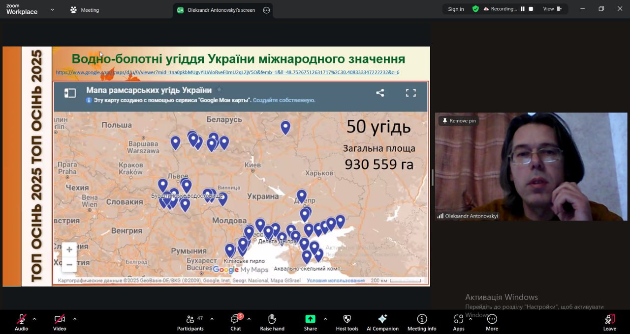Click the Google maps URL link in slide
Image resolution: width=630 pixels, height=334 pixels.
[x=227, y=72]
